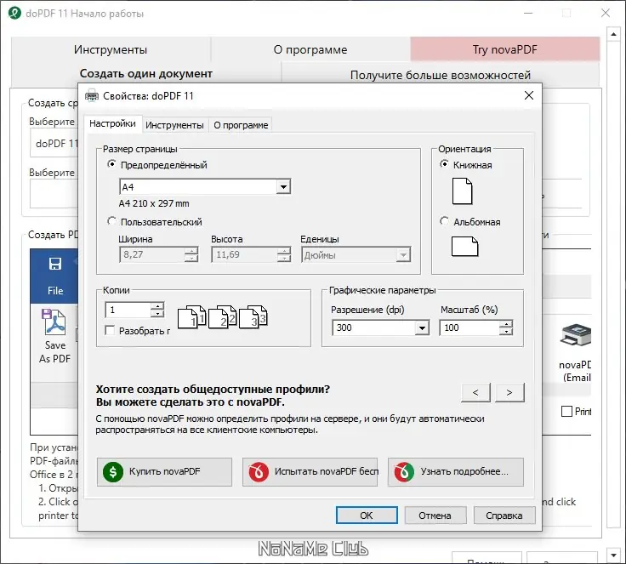Open the Единицы Дюймы units dropdown

click(403, 254)
